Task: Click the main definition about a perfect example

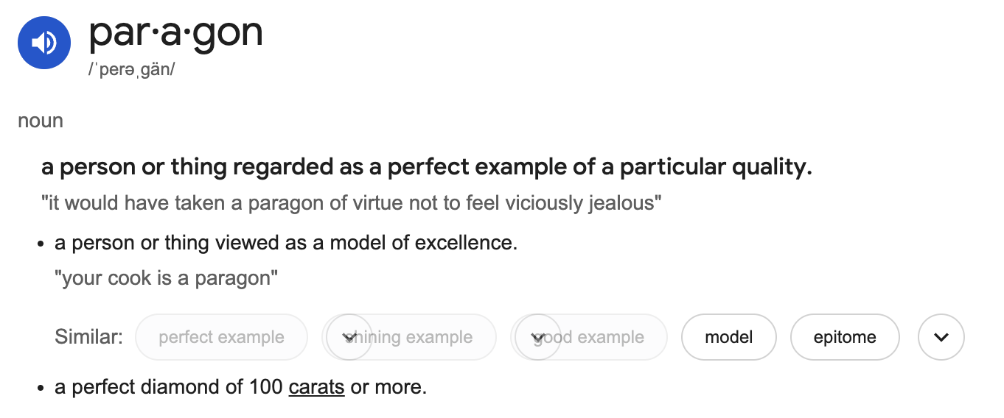Action: tap(427, 168)
